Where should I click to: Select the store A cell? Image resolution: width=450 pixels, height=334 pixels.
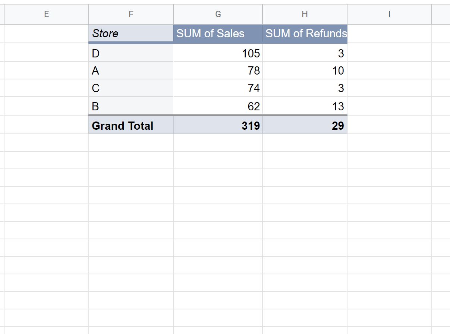131,70
